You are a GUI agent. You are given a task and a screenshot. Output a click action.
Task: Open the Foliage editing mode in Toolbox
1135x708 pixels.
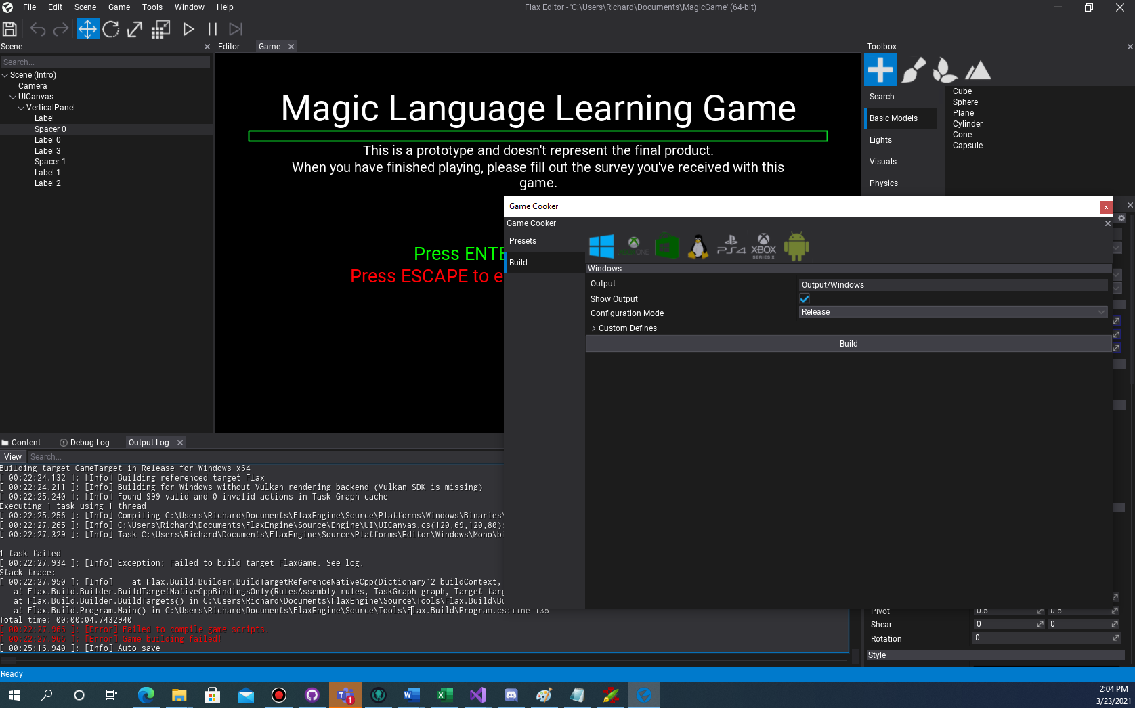pos(945,69)
